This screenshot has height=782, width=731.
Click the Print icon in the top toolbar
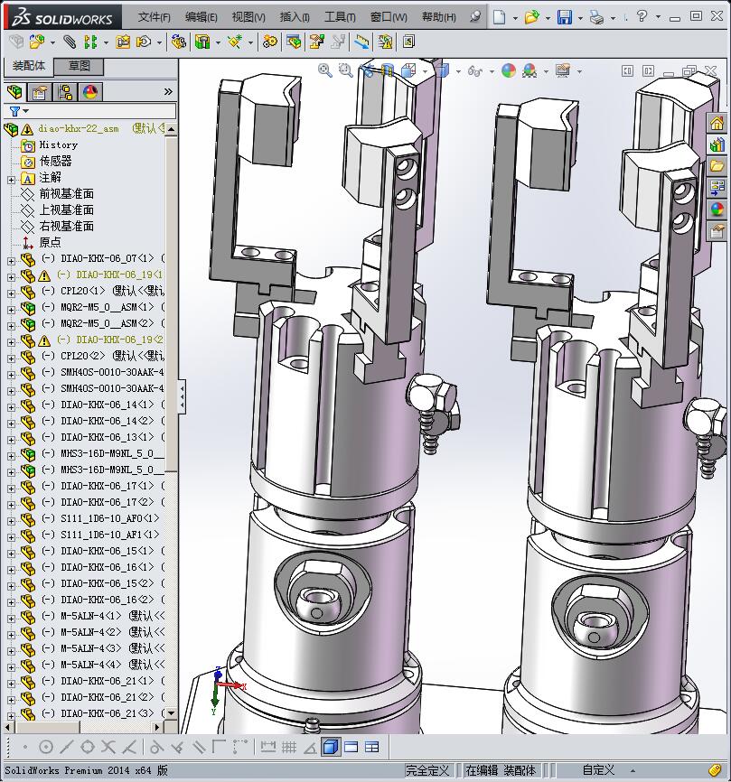pos(595,17)
